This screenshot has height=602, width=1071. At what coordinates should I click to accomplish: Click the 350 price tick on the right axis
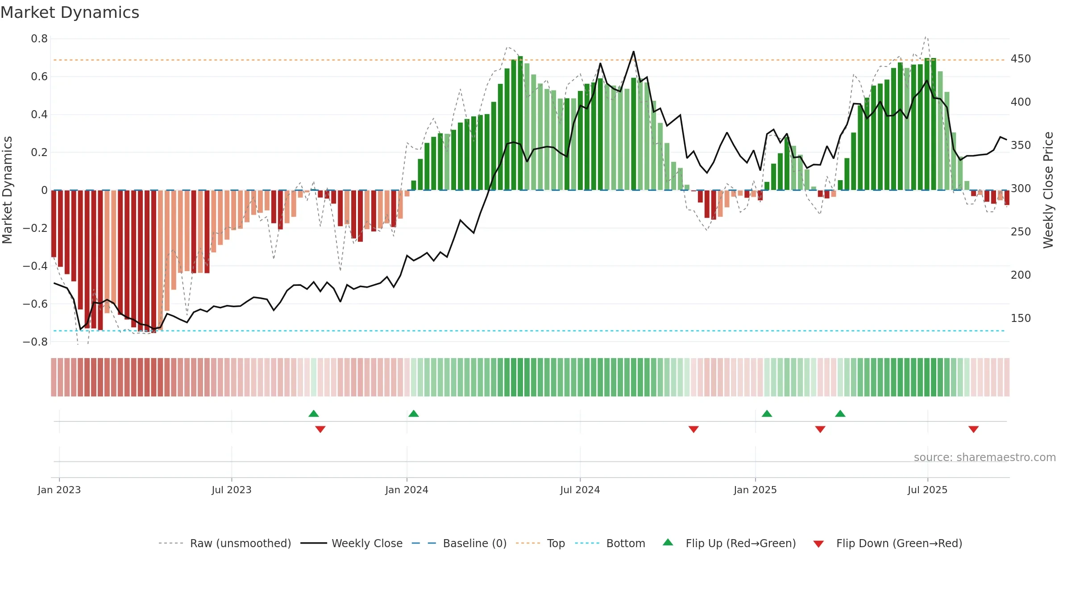click(x=1021, y=145)
